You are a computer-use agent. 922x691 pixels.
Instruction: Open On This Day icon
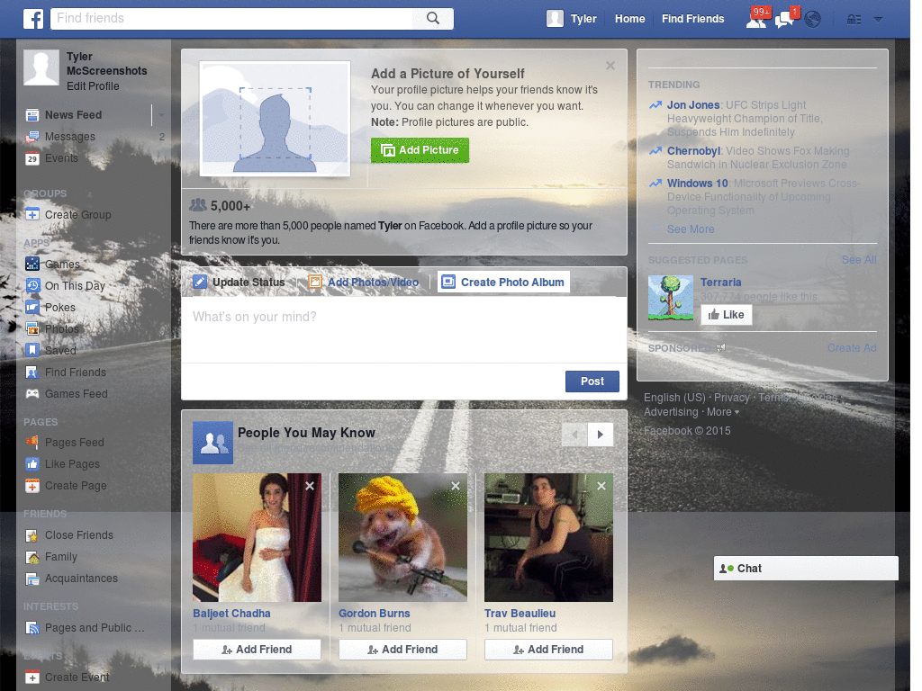click(x=32, y=286)
